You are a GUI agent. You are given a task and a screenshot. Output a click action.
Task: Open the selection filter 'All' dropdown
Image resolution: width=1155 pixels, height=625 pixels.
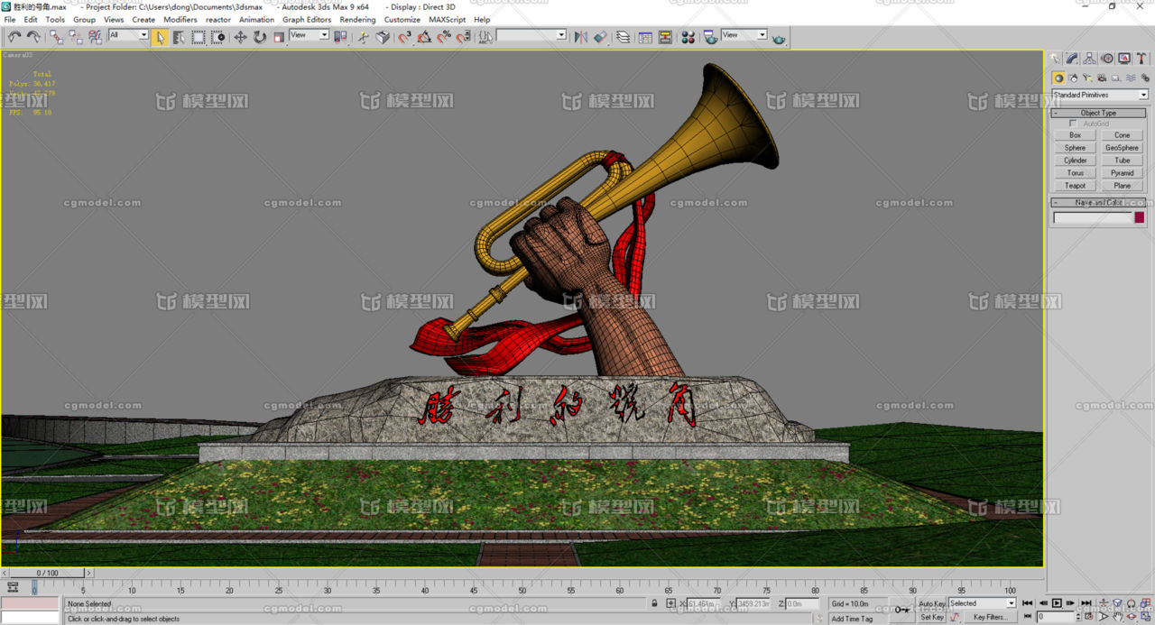128,35
